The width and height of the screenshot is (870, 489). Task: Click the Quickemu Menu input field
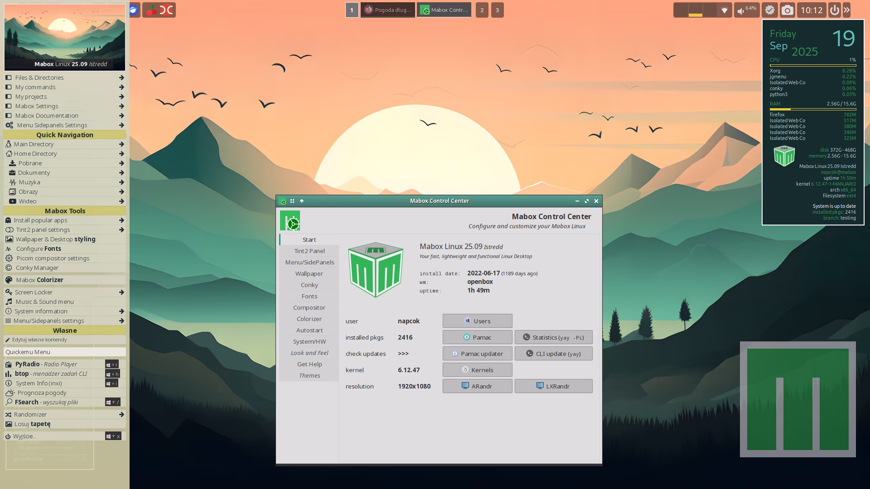click(x=65, y=352)
